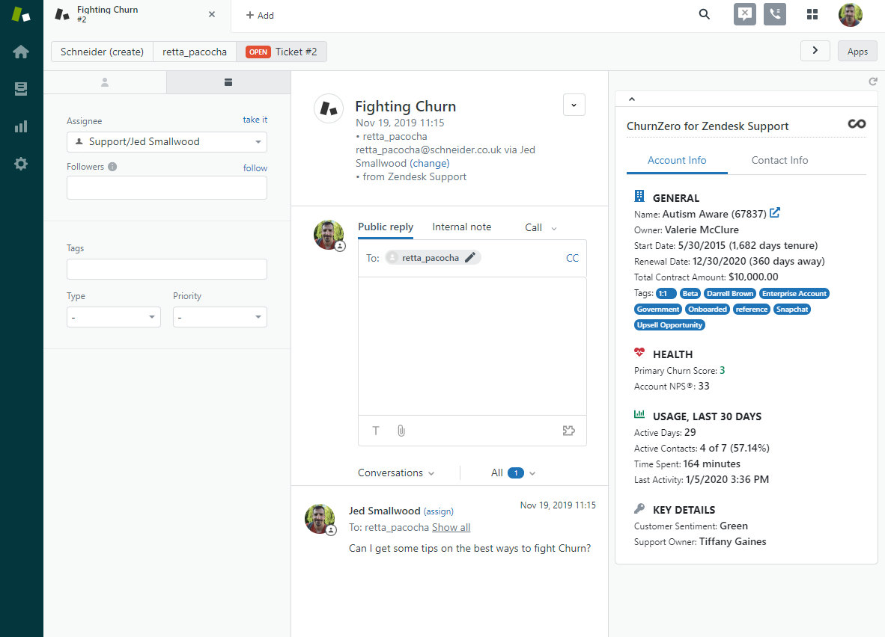Switch to the user info panel icon
This screenshot has height=637, width=885.
tap(104, 82)
